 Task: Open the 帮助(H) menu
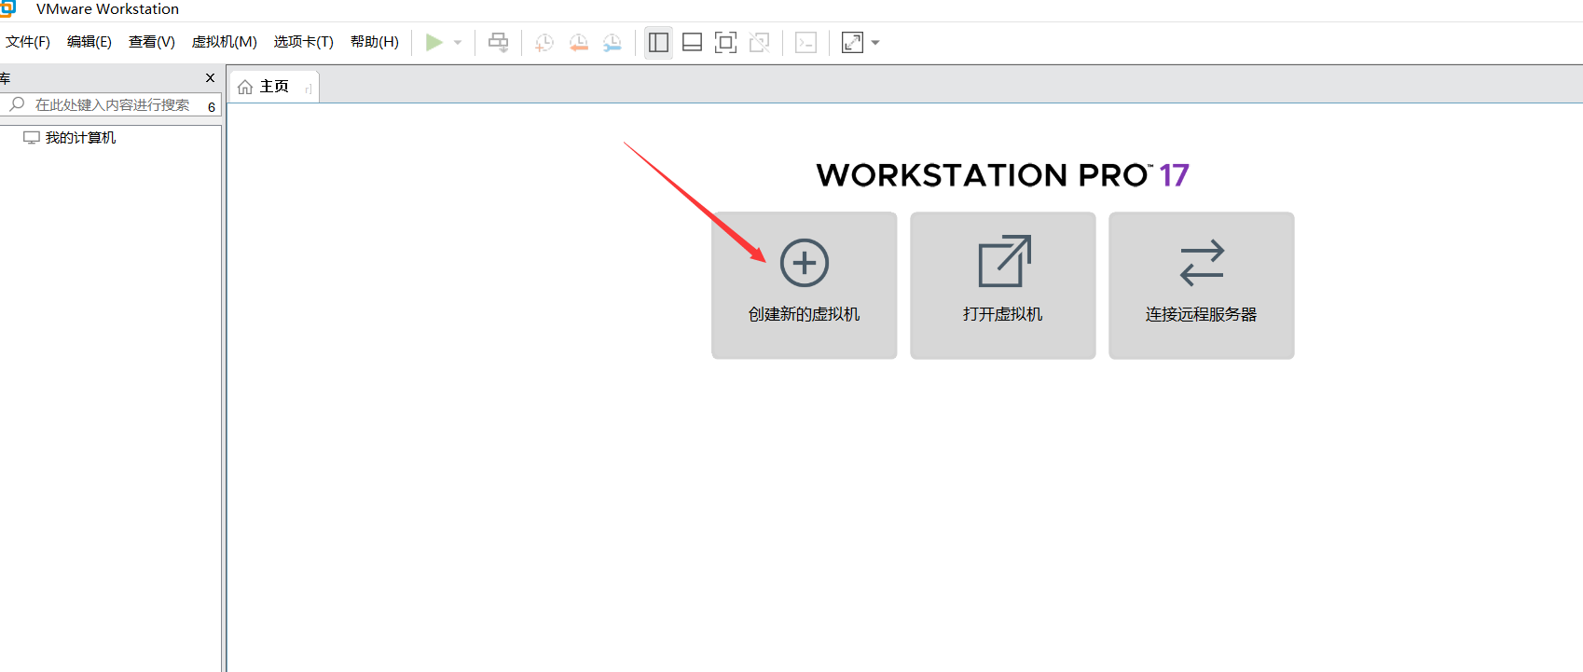pyautogui.click(x=375, y=42)
